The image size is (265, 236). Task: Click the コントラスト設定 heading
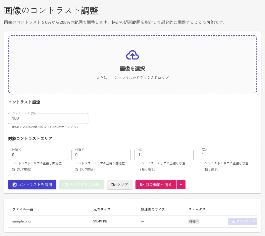click(x=24, y=102)
